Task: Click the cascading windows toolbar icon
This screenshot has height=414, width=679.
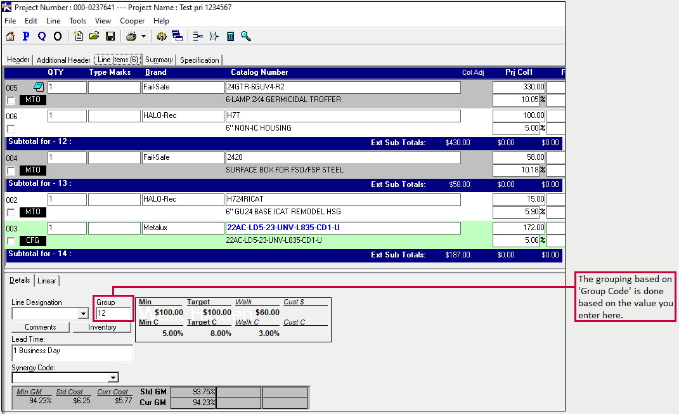Action: click(177, 36)
